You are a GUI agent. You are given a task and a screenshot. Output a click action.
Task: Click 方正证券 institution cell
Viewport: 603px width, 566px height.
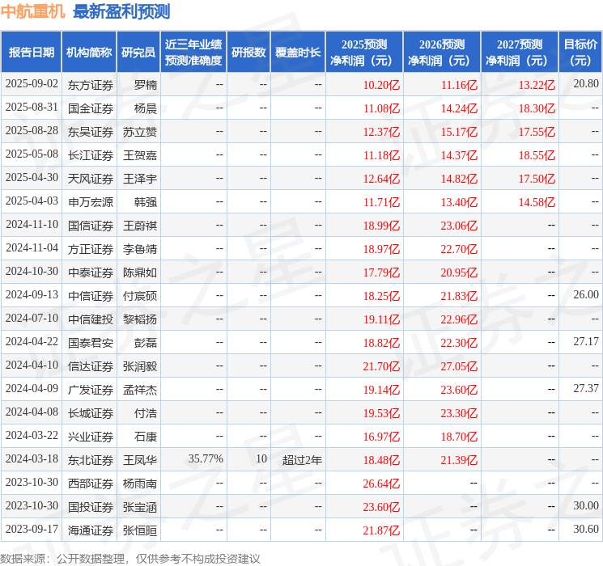coord(91,249)
